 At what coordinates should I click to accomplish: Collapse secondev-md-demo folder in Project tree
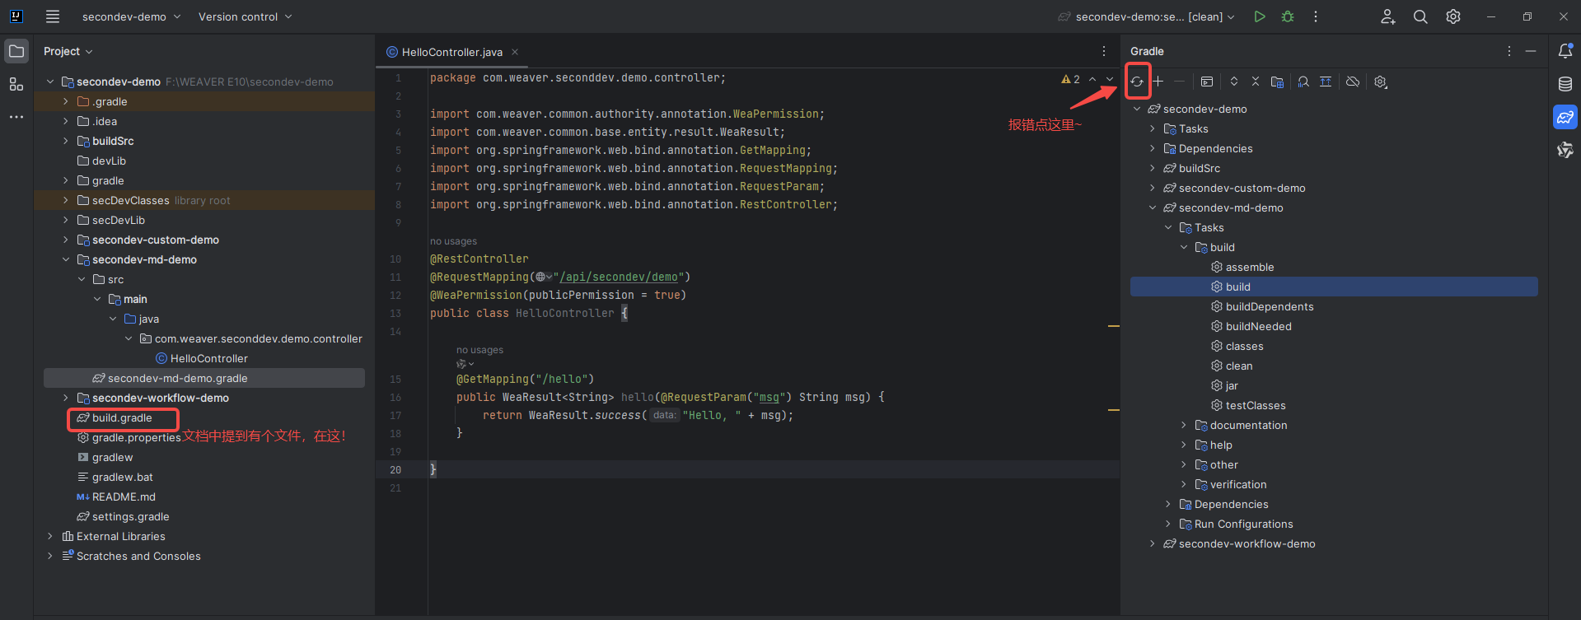(66, 259)
